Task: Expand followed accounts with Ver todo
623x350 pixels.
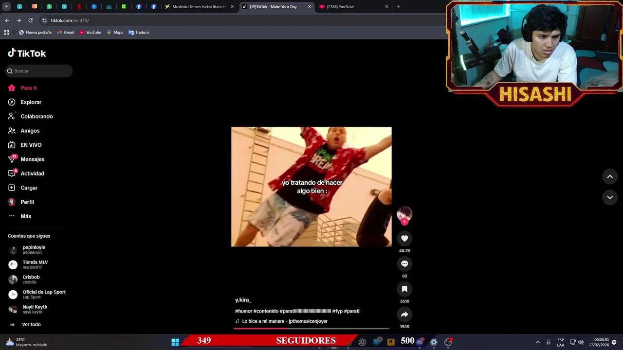Action: click(x=25, y=324)
